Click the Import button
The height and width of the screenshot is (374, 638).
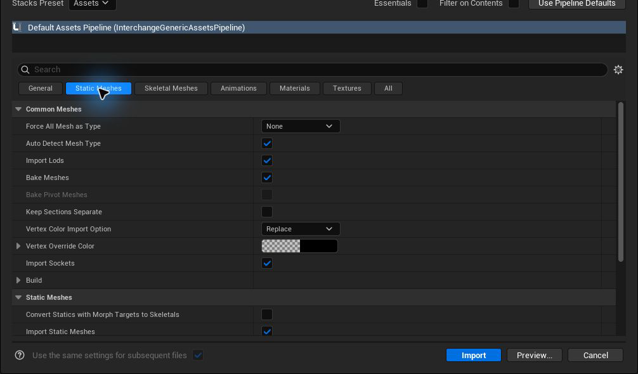click(474, 355)
